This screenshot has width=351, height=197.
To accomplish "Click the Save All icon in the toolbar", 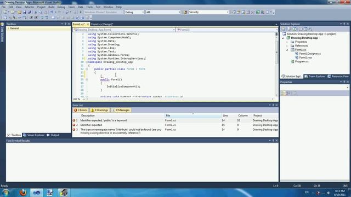I will pyautogui.click(x=29, y=12).
